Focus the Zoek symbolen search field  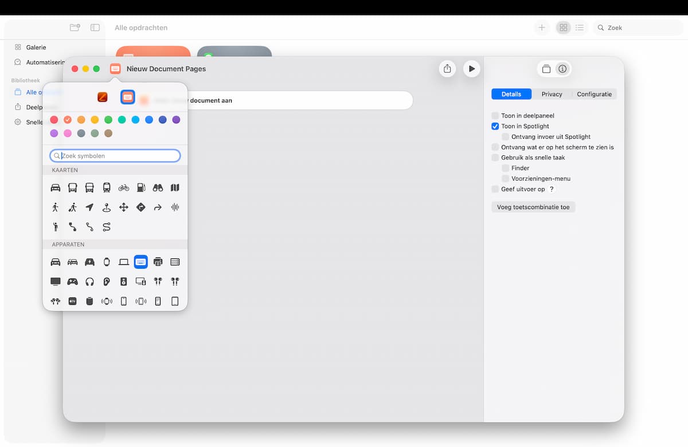click(x=115, y=156)
